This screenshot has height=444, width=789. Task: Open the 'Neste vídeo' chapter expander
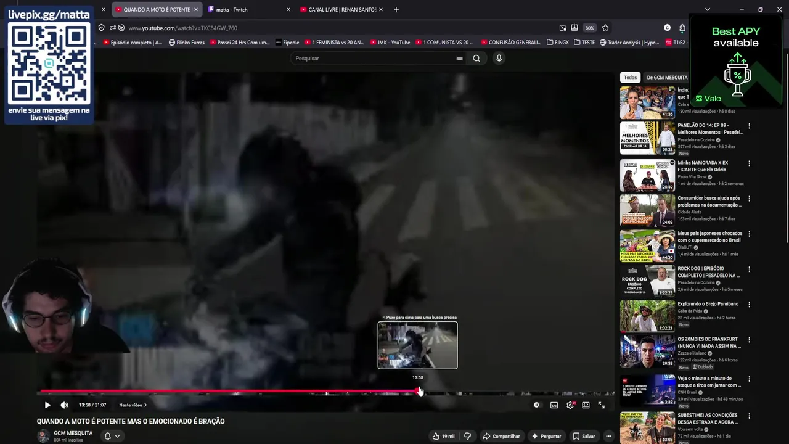coord(133,405)
